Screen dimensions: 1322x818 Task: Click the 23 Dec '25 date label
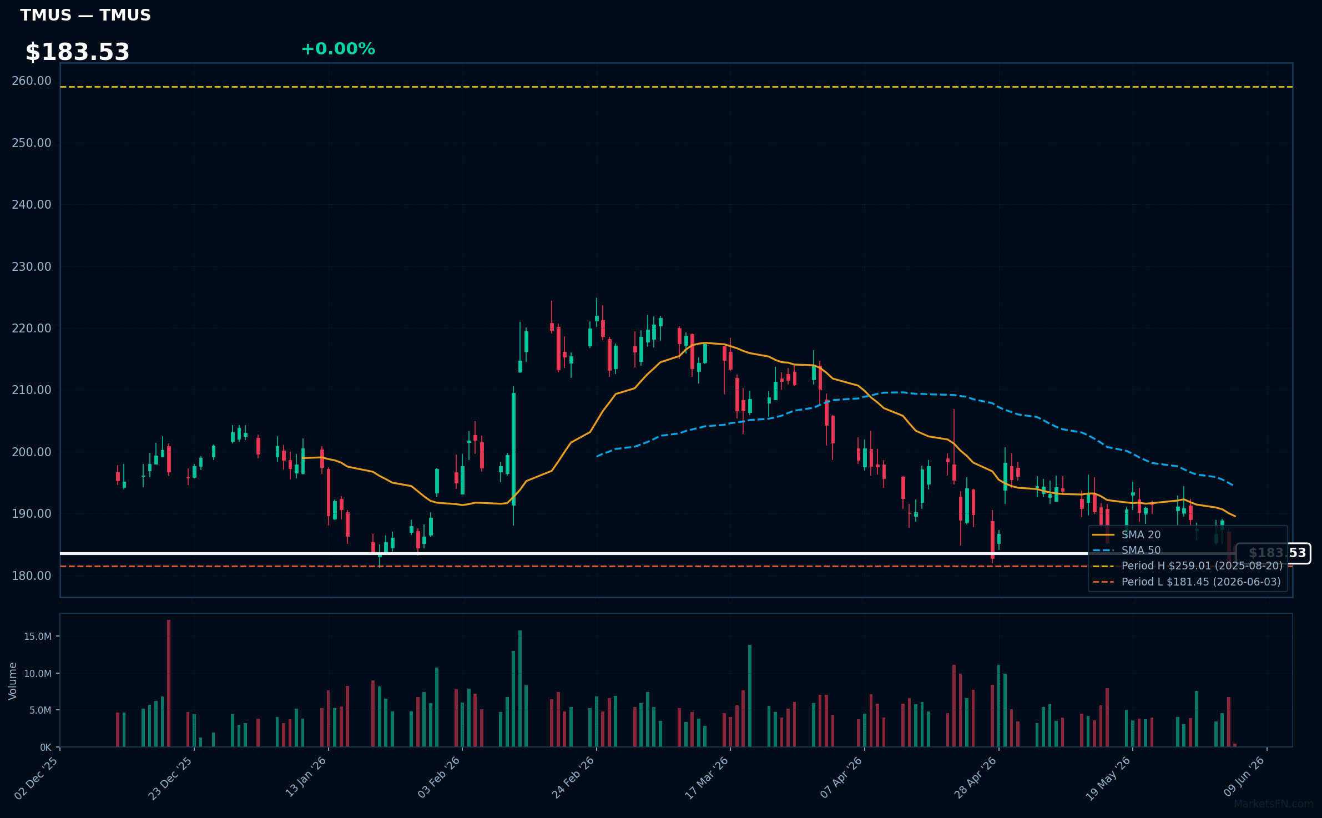tap(170, 778)
